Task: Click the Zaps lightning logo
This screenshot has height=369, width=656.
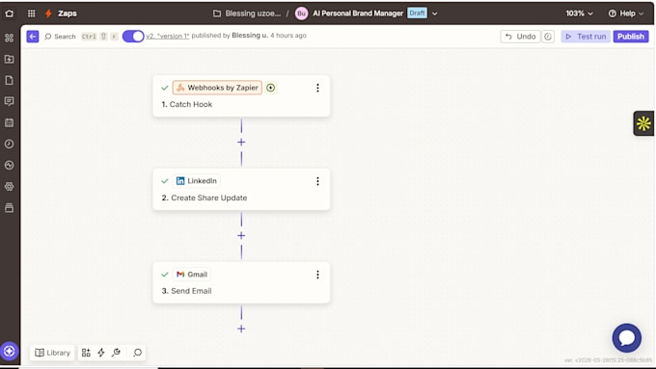Action: point(48,13)
